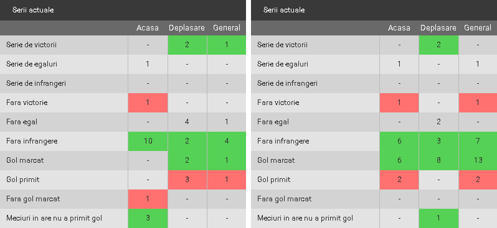The image size is (497, 228).
Task: Click green cell 3 in left last row
Action: coord(148,218)
